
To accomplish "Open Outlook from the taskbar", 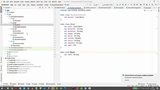I will tap(44, 88).
